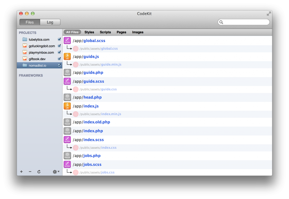Click the JS icon next to guide.js
Viewport: 289px width, 199px height.
(67, 57)
